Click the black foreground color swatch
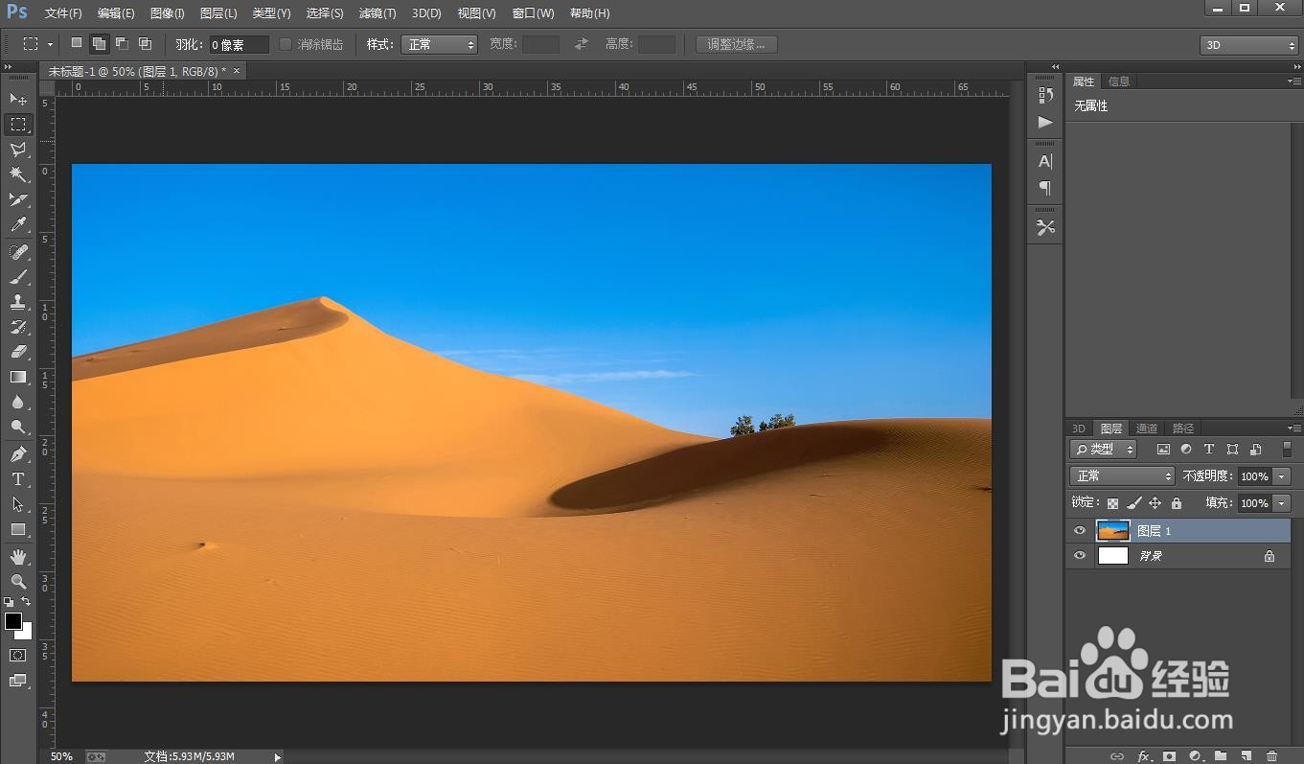 pos(12,621)
